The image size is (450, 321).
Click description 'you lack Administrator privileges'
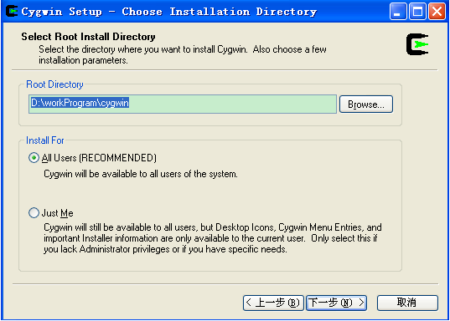pyautogui.click(x=106, y=249)
